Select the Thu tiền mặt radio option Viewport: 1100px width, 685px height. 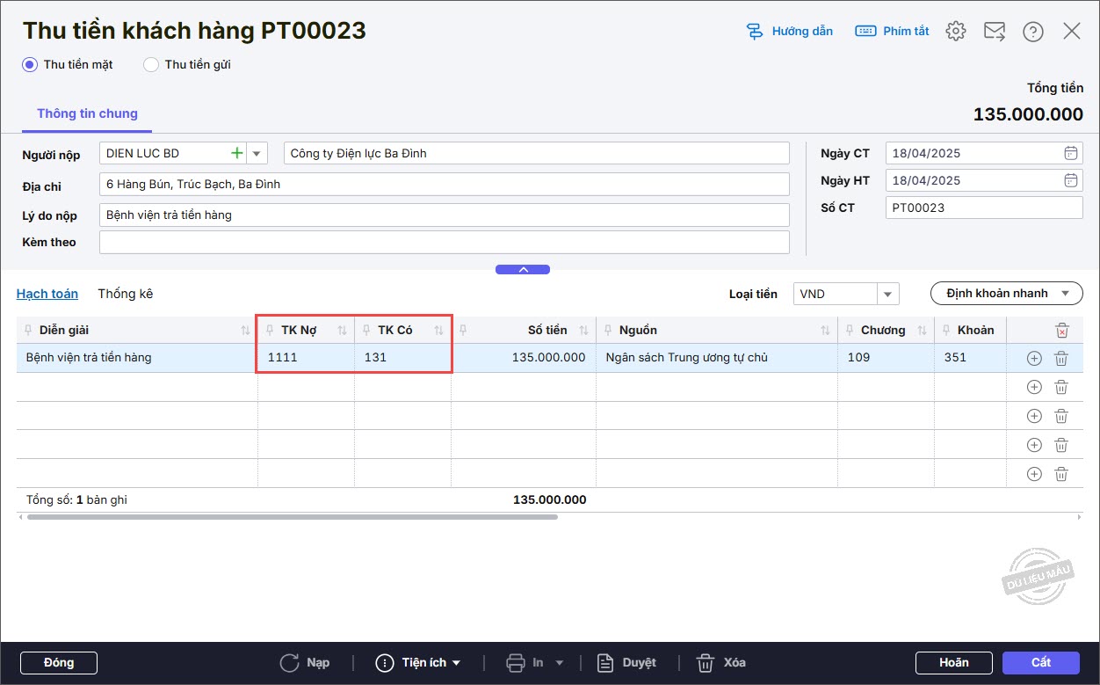tap(30, 64)
